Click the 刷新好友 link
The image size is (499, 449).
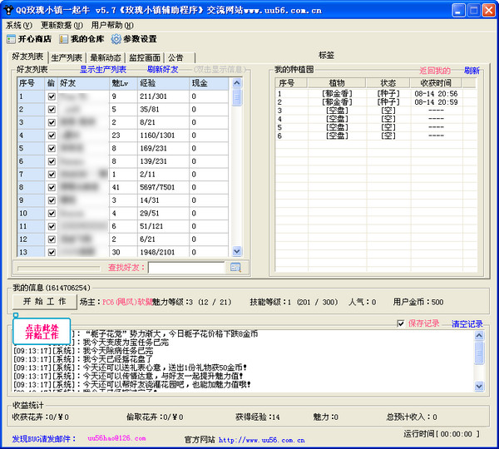click(163, 70)
